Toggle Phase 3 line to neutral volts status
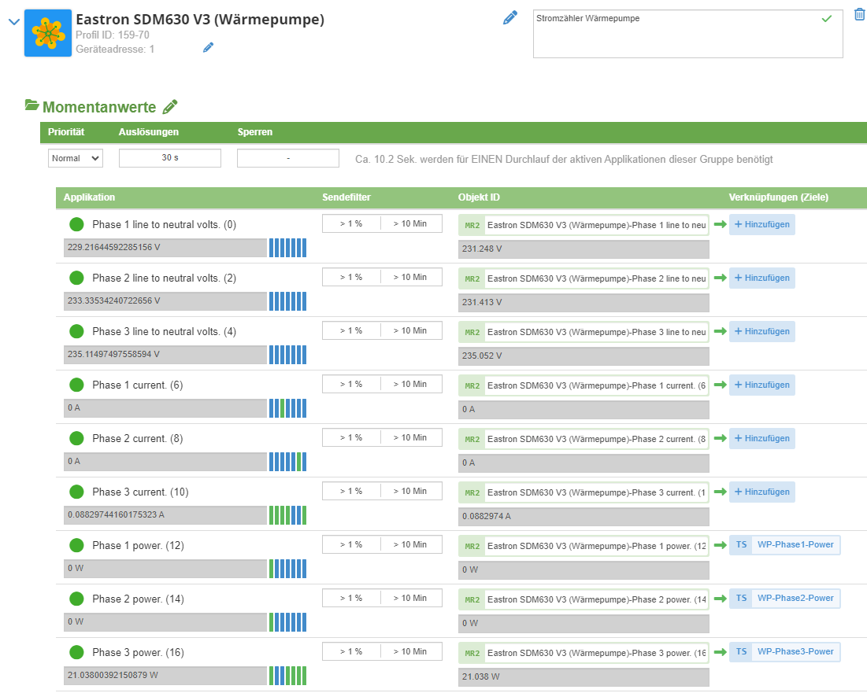 click(x=77, y=331)
